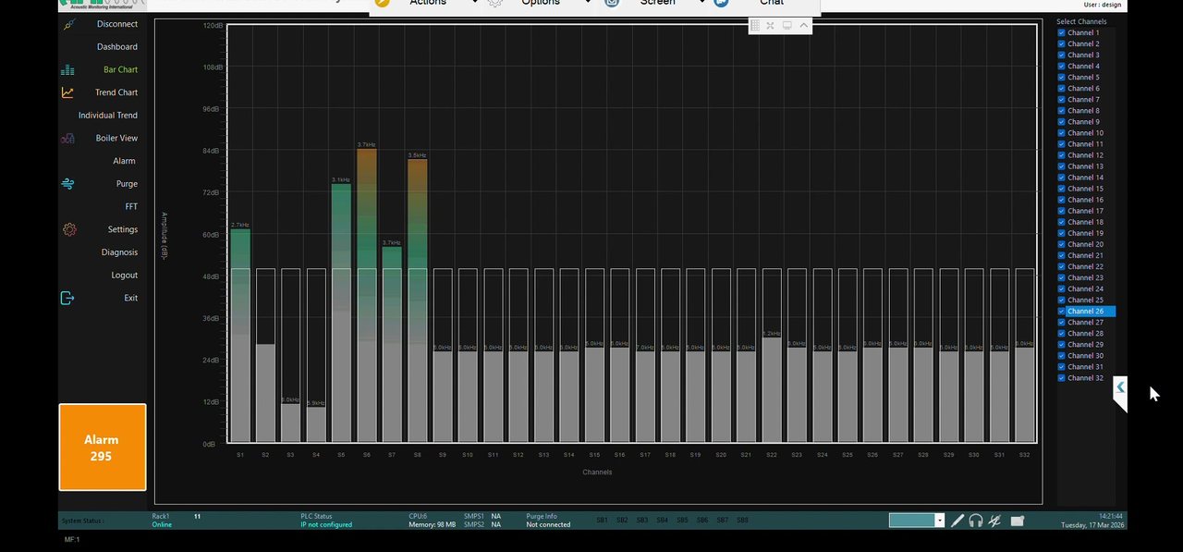Click the Exit door icon
1183x552 pixels.
(x=67, y=298)
